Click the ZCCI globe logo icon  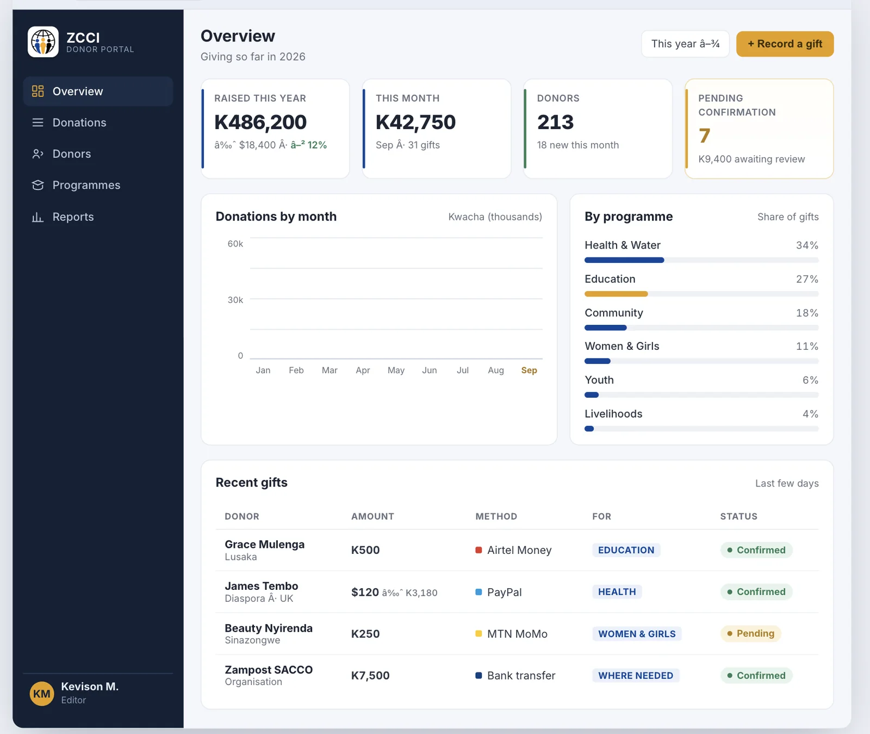(x=43, y=42)
